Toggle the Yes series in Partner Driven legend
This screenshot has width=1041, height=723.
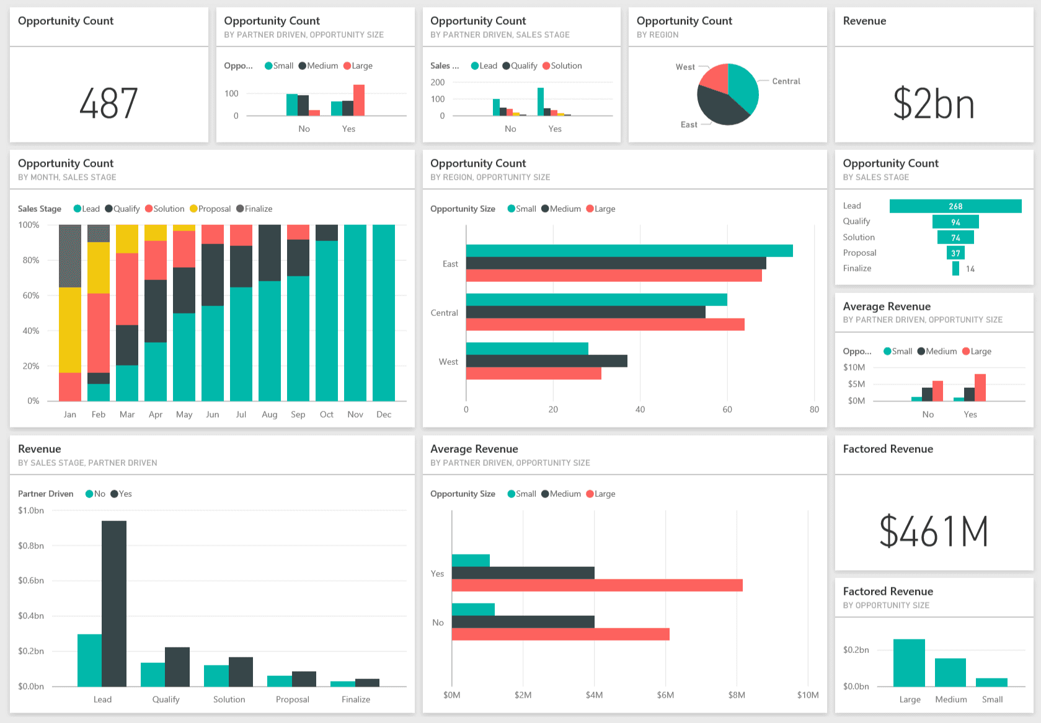[x=115, y=494]
